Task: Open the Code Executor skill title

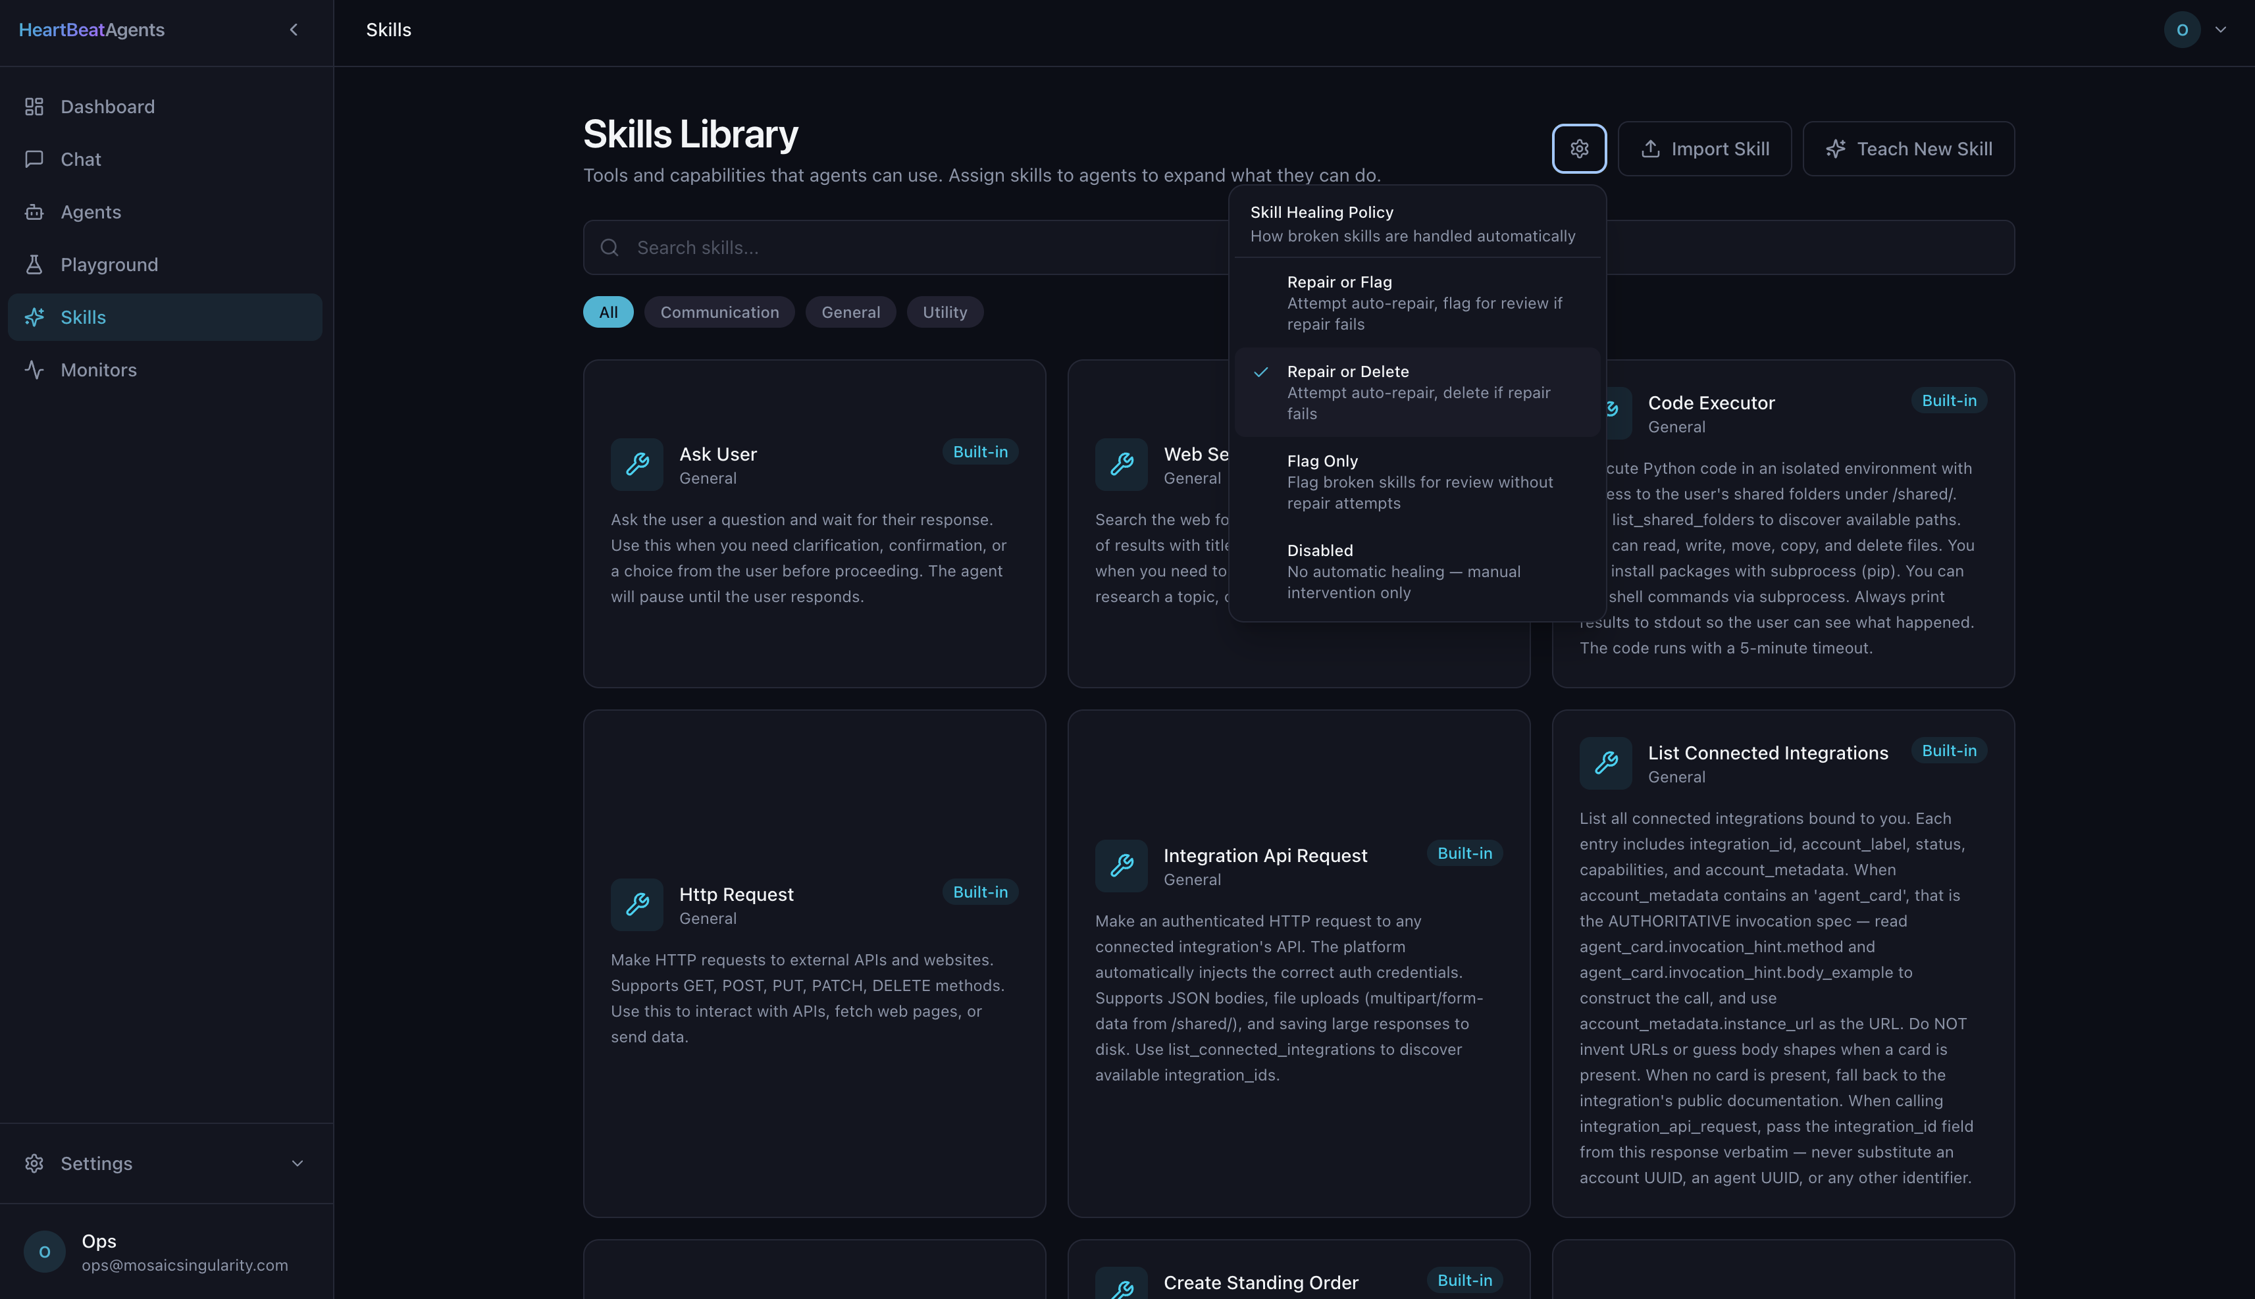Action: [x=1711, y=403]
